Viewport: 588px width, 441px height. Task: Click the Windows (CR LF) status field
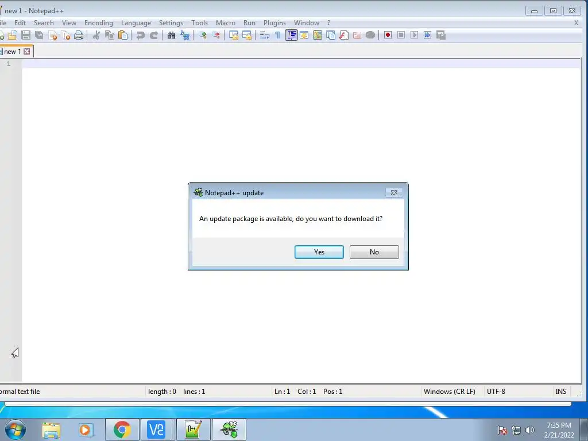point(449,392)
